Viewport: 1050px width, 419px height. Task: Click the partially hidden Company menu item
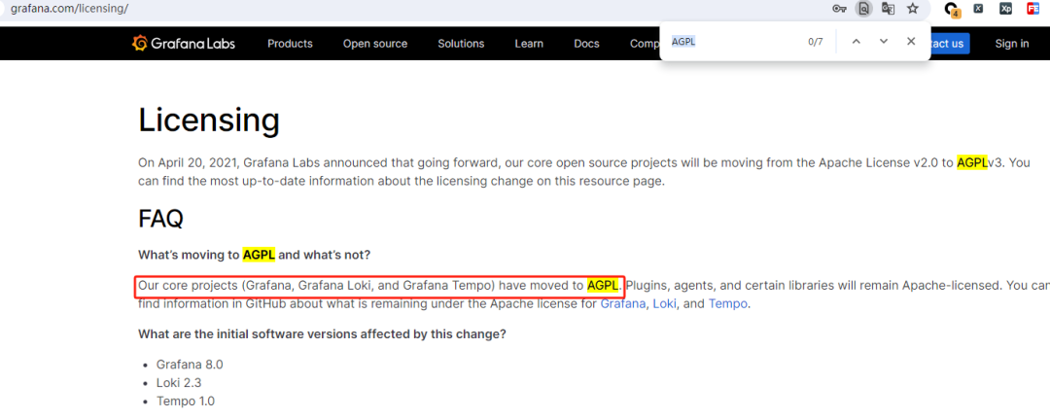(x=645, y=44)
